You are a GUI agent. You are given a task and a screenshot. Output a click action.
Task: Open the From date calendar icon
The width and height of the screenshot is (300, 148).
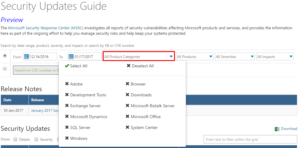tap(27, 57)
